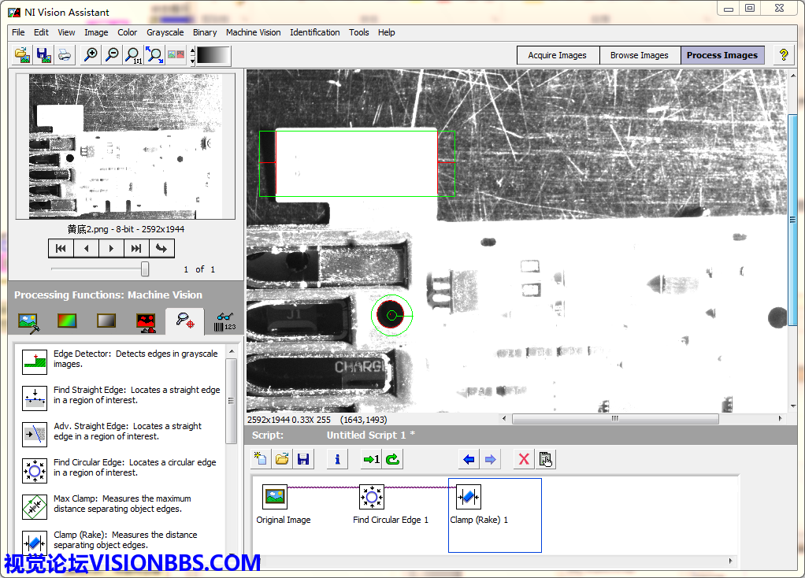Choose the Find Straight Edge function

click(x=35, y=396)
